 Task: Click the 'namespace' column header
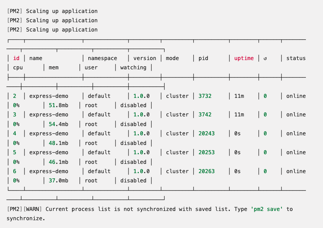point(102,58)
